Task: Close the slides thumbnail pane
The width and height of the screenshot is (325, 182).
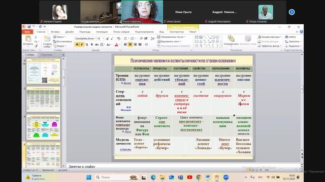Action: (x=63, y=55)
